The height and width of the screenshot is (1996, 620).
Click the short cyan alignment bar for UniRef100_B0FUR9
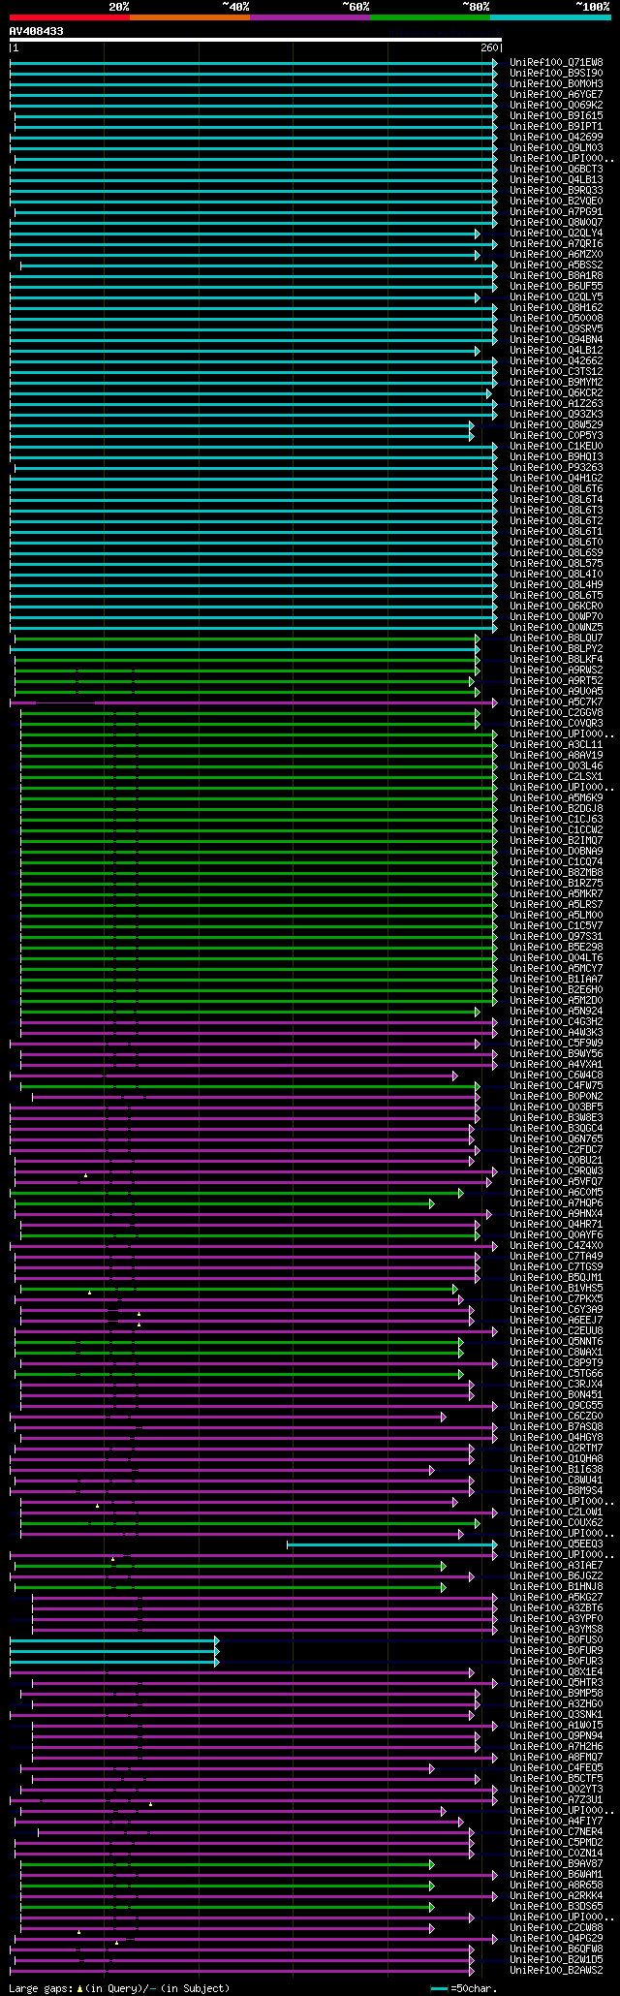point(114,1650)
